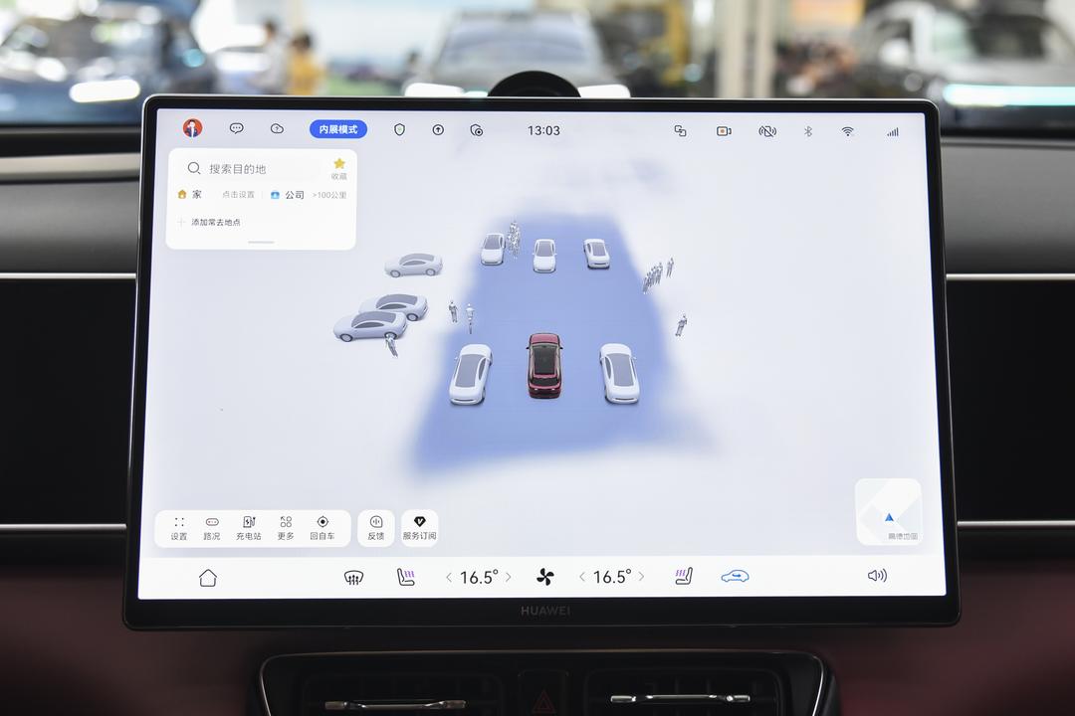The image size is (1075, 716).
Task: Open the 高德地图 mini-map thumbnail
Action: pos(889,512)
